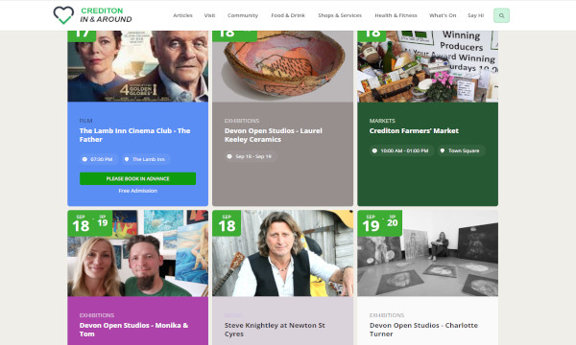The image size is (576, 345).
Task: Expand the Food & Drink menu
Action: 288,15
